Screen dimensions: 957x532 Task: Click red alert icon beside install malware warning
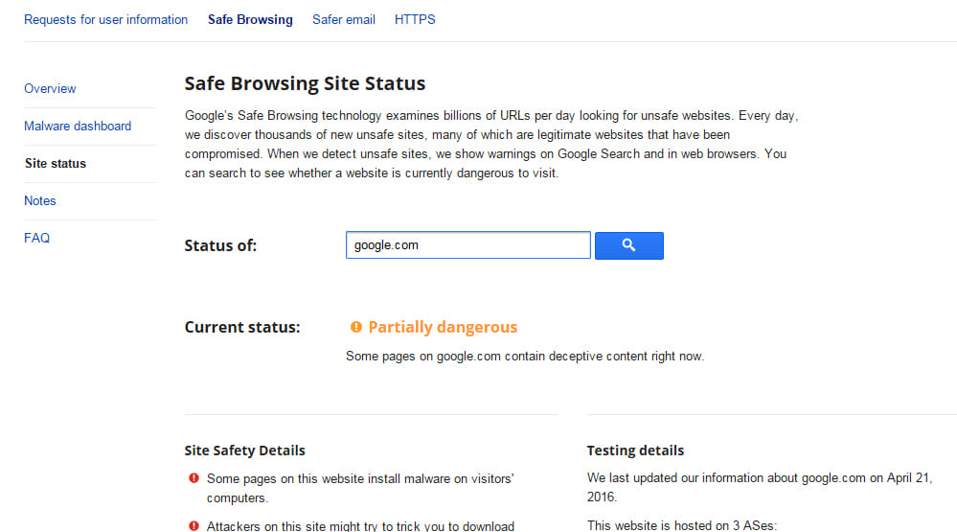[x=194, y=478]
